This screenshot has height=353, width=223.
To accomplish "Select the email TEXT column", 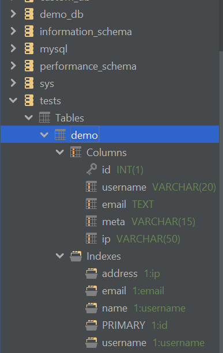I will click(x=128, y=204).
